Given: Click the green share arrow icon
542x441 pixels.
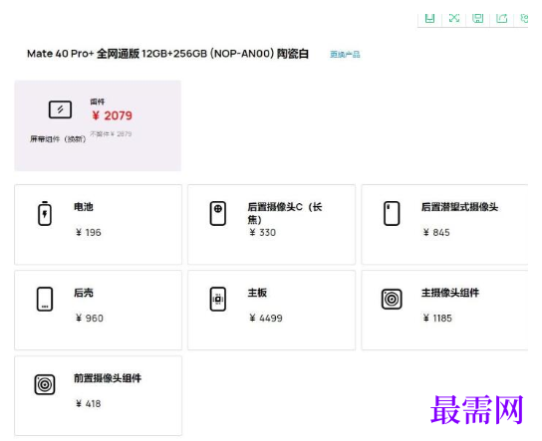Looking at the screenshot, I should pos(501,18).
